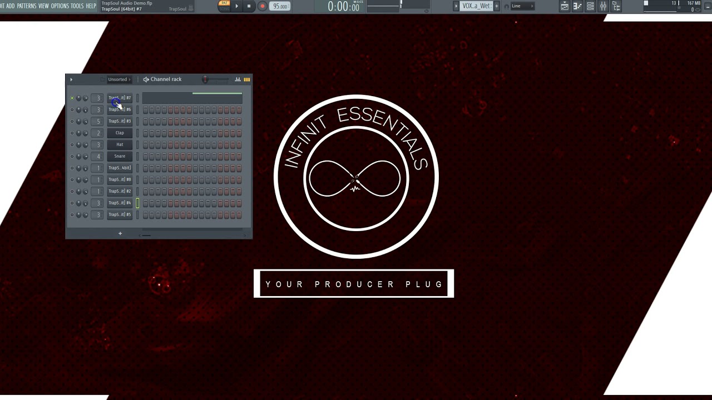This screenshot has height=400, width=712.
Task: Click the volume knob for Snare channel
Action: [85, 156]
